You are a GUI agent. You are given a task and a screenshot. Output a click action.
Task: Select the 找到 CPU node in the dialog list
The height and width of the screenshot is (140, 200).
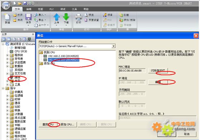49,52
